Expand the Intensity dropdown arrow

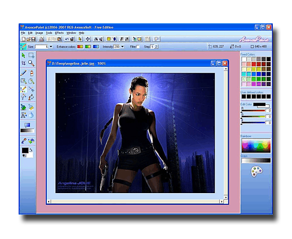[123, 46]
